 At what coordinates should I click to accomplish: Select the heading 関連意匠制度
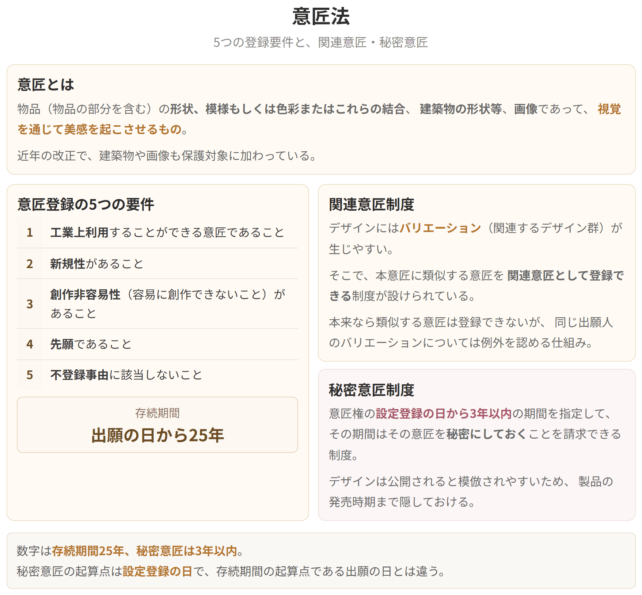(x=372, y=205)
